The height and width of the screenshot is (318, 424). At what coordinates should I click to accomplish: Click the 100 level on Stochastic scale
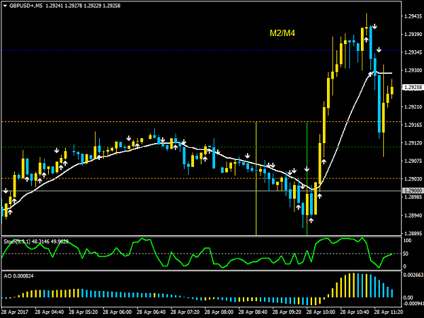coord(407,241)
